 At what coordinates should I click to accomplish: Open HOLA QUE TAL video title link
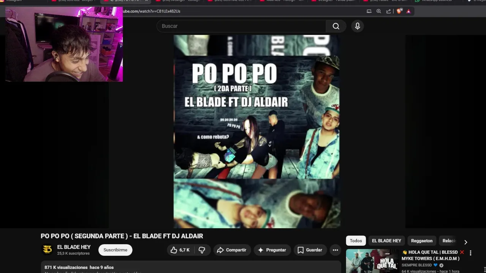(433, 255)
